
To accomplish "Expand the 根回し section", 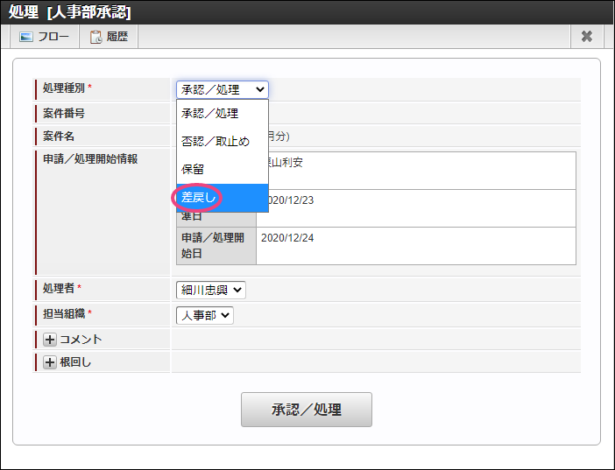I will click(x=75, y=361).
